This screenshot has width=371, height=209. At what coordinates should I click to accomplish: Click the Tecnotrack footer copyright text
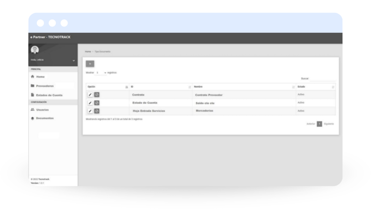pos(40,179)
